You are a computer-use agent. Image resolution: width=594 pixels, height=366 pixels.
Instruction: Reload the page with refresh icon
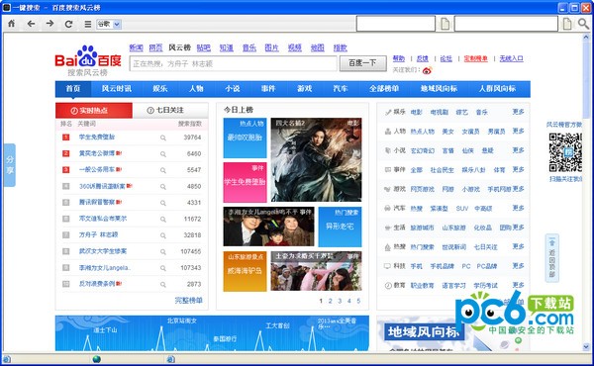68,24
